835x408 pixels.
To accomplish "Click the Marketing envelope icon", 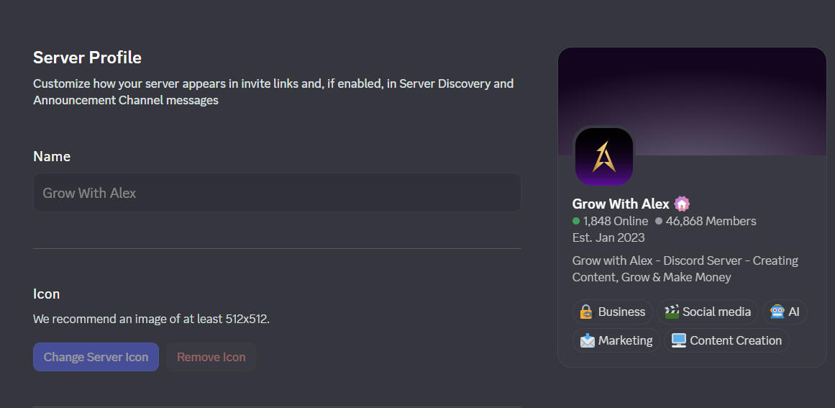I will pyautogui.click(x=588, y=341).
